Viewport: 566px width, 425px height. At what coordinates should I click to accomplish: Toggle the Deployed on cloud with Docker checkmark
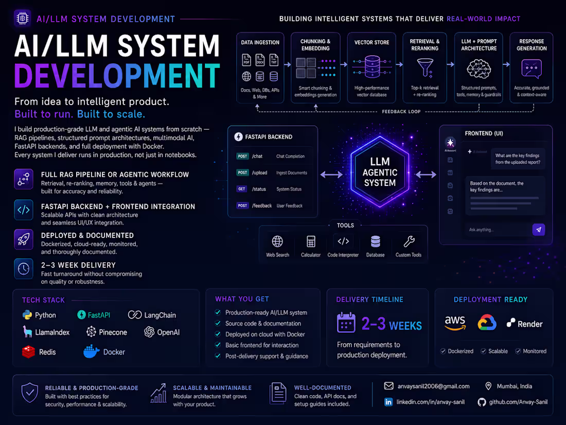(x=218, y=334)
